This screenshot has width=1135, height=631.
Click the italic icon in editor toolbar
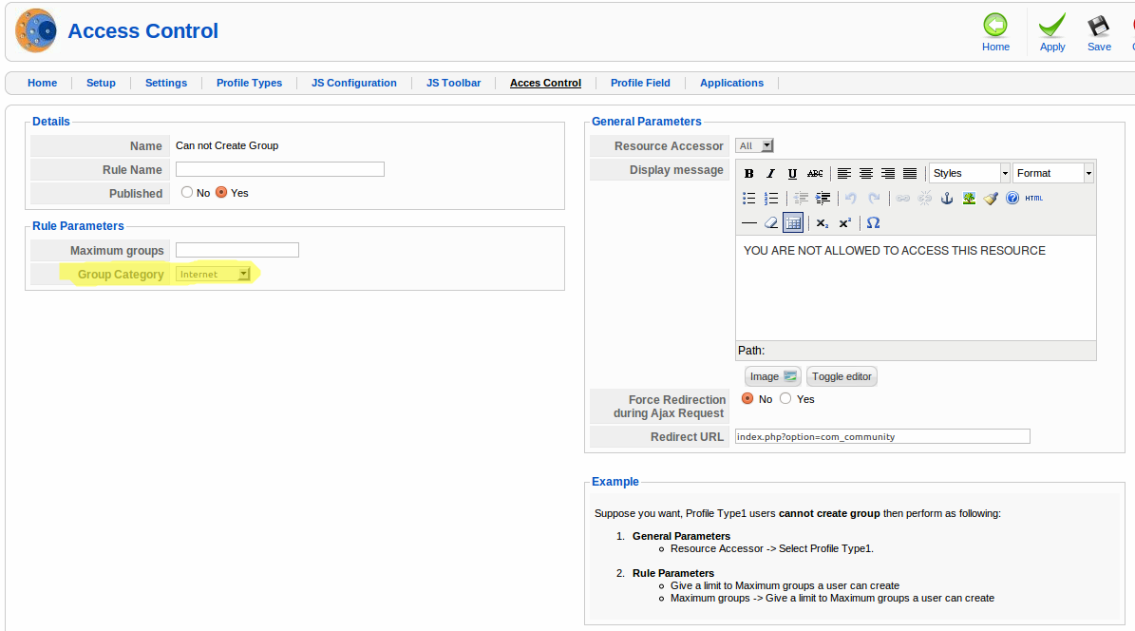[x=770, y=174]
